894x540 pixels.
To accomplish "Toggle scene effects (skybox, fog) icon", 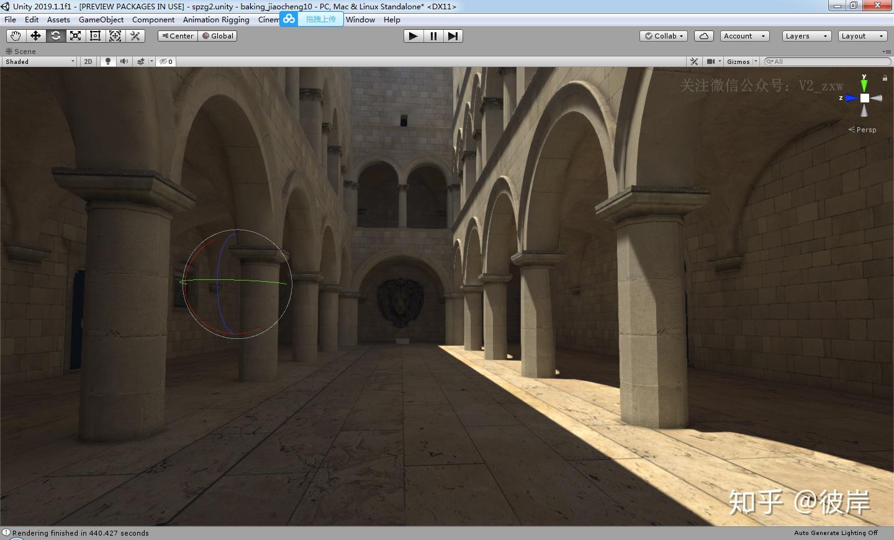I will (141, 61).
